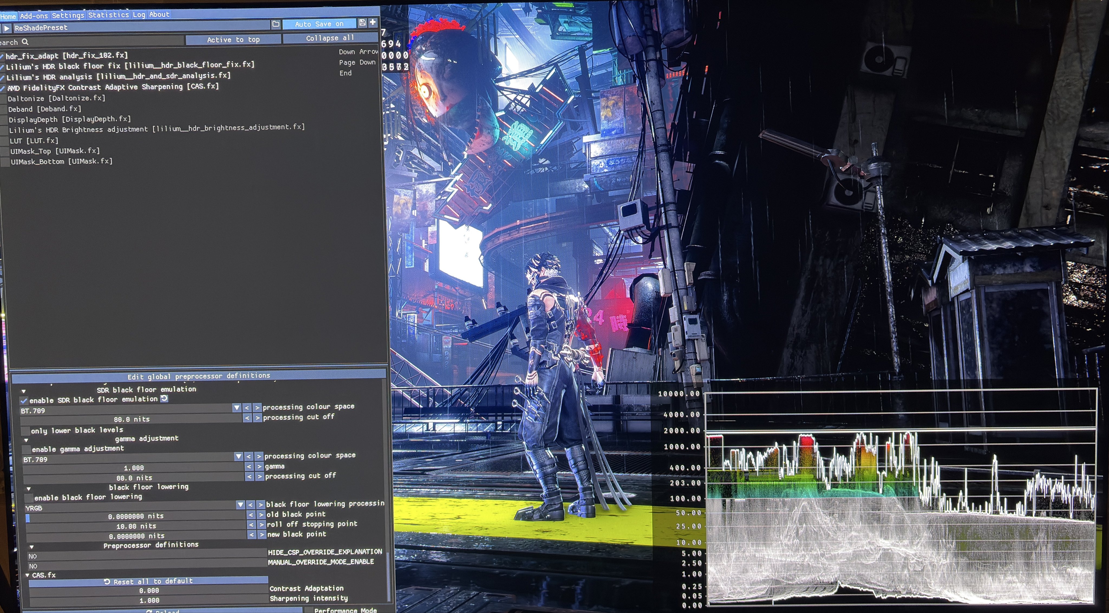Increase new black point with right arrow
This screenshot has height=613, width=1109.
pyautogui.click(x=262, y=535)
